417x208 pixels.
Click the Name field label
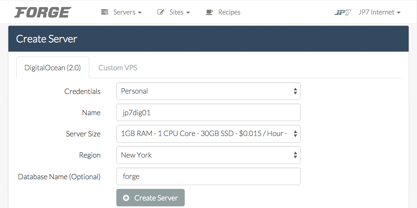(x=91, y=113)
